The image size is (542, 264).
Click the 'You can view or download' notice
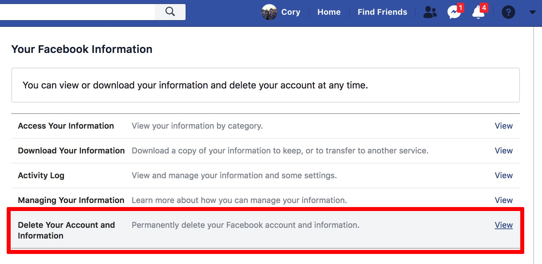[266, 85]
